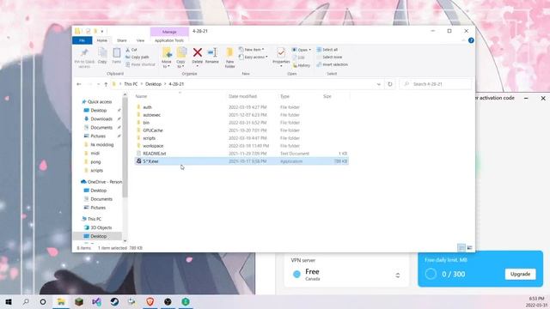The height and width of the screenshot is (309, 550).
Task: Go back with the left arrow
Action: point(79,84)
